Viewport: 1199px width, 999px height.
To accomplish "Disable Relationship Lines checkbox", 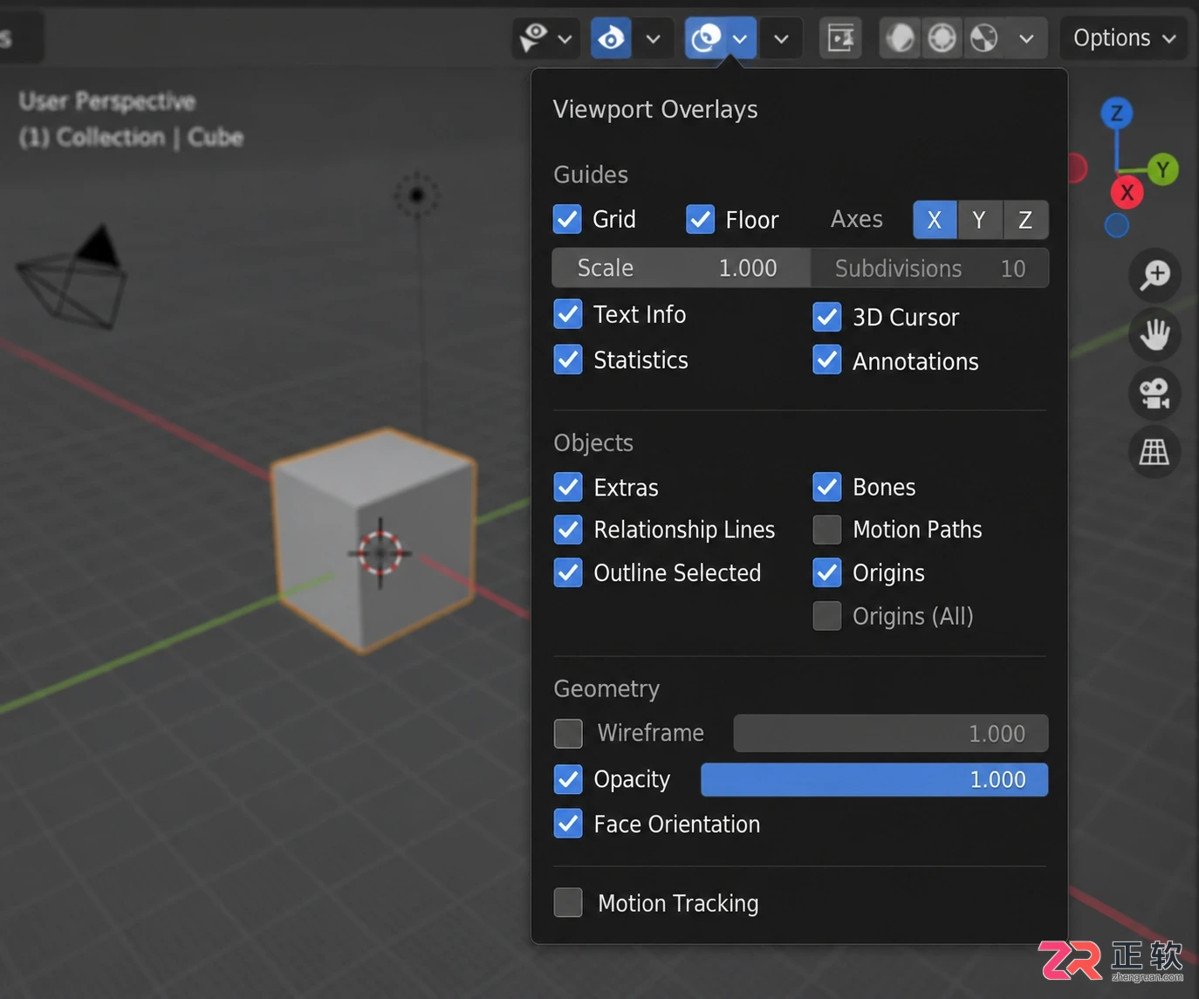I will click(x=568, y=530).
